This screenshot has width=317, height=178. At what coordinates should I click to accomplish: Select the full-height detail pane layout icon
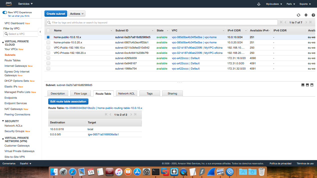312,85
